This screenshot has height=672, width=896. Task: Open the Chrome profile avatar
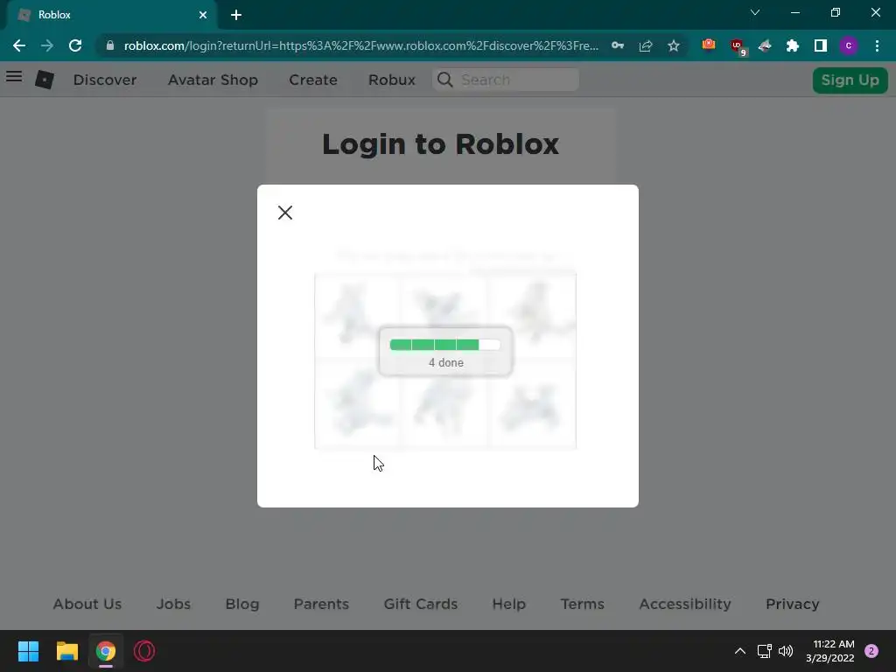coord(849,45)
